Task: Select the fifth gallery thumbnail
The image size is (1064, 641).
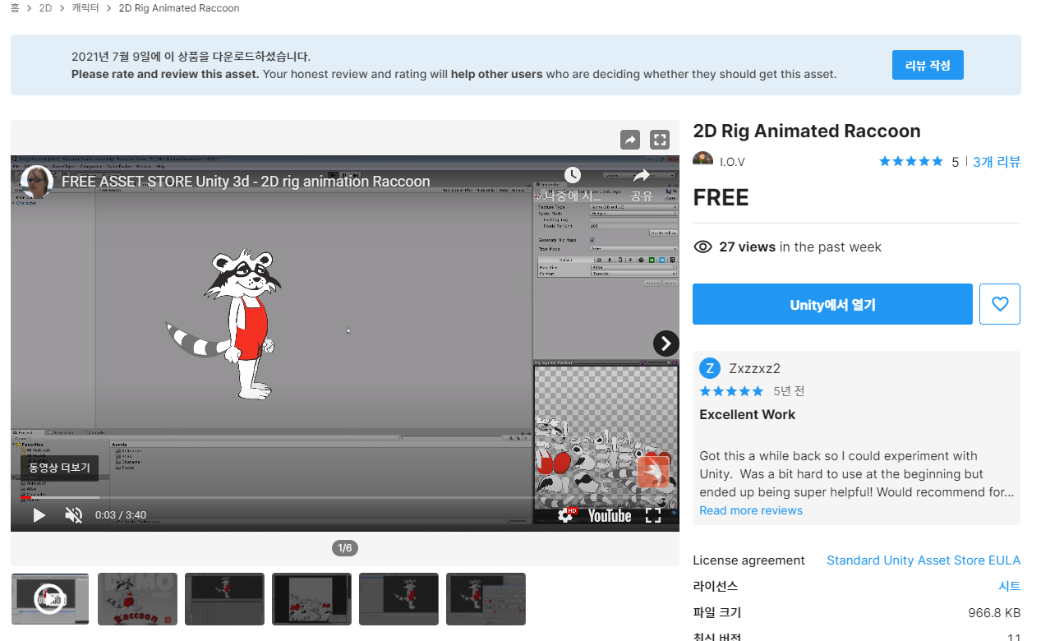Action: click(x=398, y=599)
